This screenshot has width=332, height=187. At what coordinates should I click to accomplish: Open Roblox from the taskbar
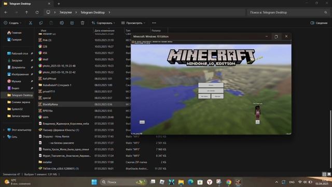pyautogui.click(x=162, y=182)
